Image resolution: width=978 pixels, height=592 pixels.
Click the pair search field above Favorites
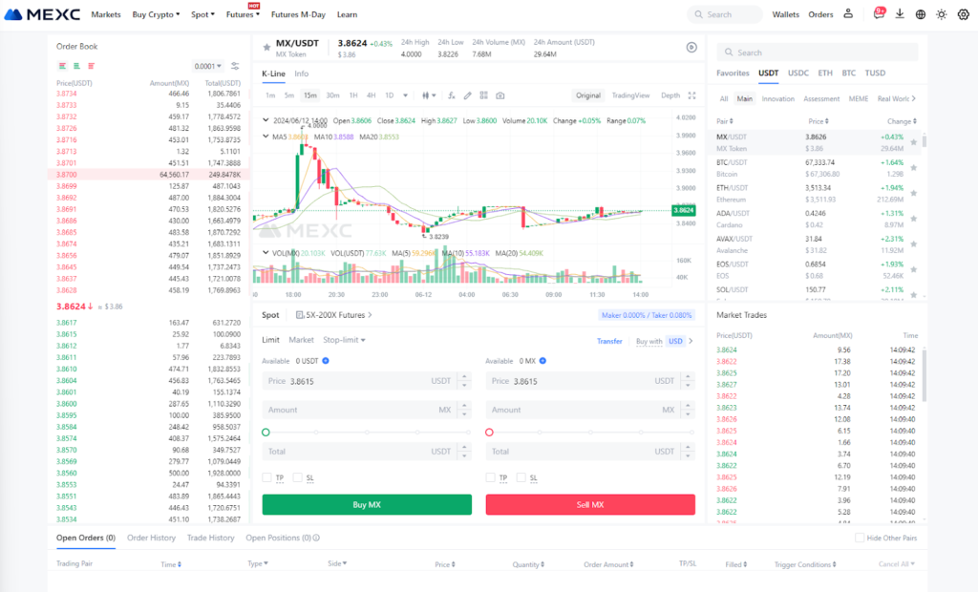click(x=817, y=50)
